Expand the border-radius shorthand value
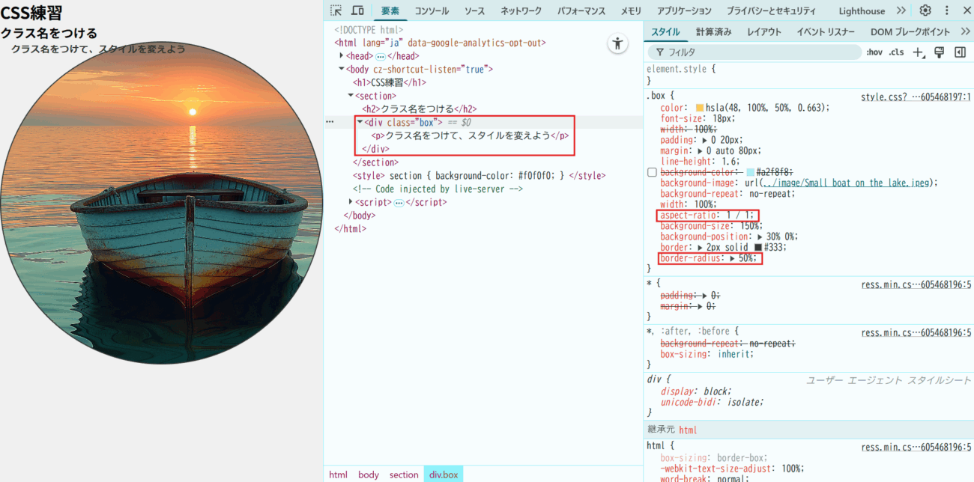974x482 pixels. click(x=733, y=258)
